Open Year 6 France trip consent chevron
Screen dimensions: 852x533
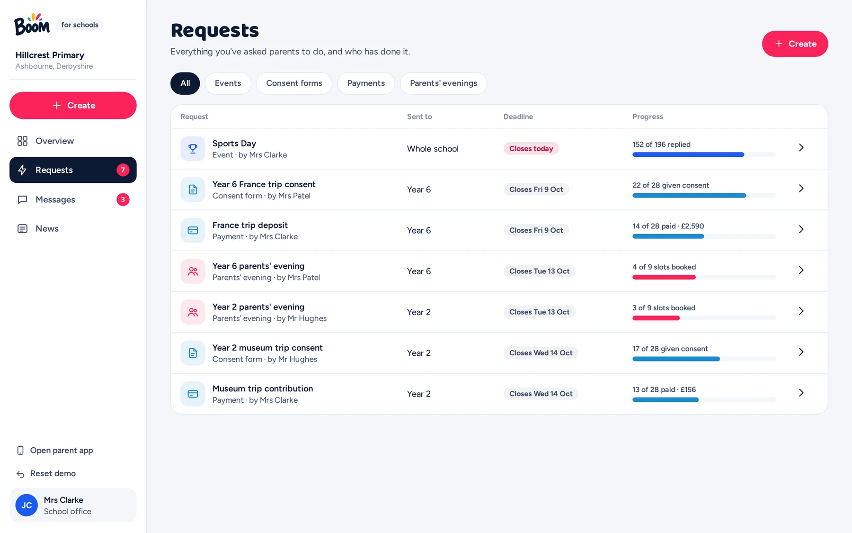coord(801,188)
